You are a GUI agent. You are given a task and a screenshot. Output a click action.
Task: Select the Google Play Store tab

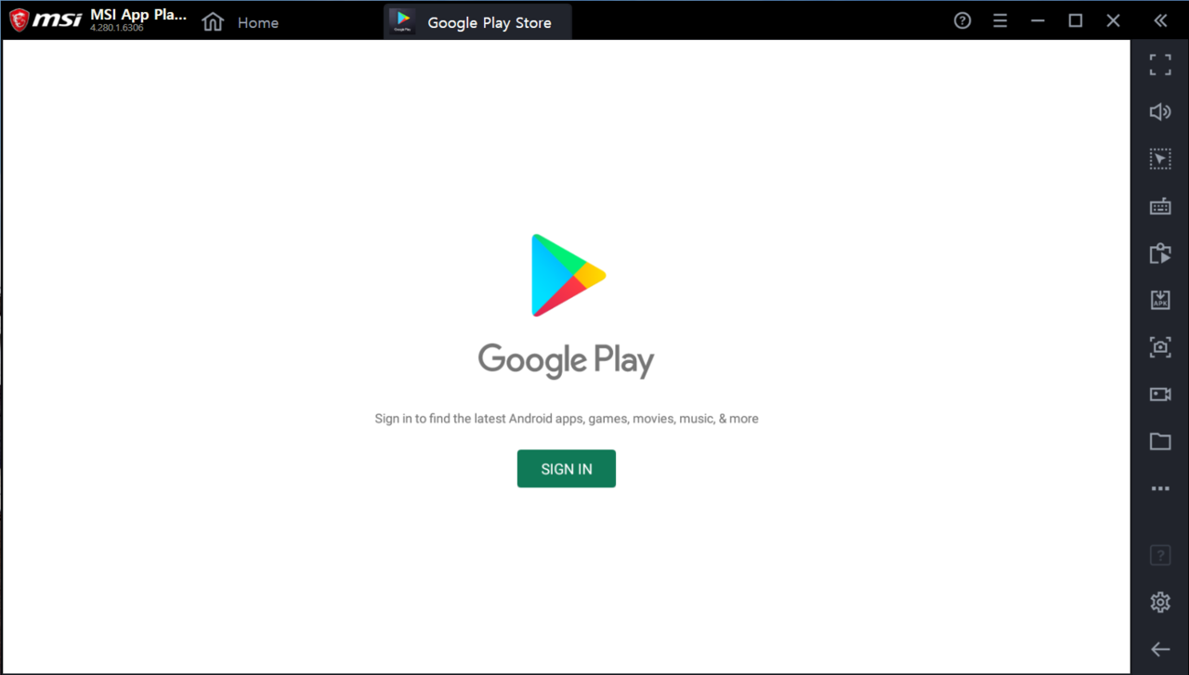pyautogui.click(x=477, y=22)
